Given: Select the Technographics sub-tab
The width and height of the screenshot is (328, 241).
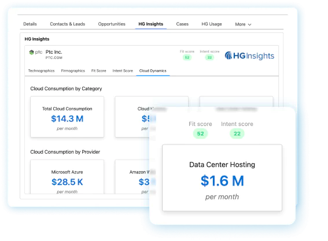Looking at the screenshot, I should 41,71.
